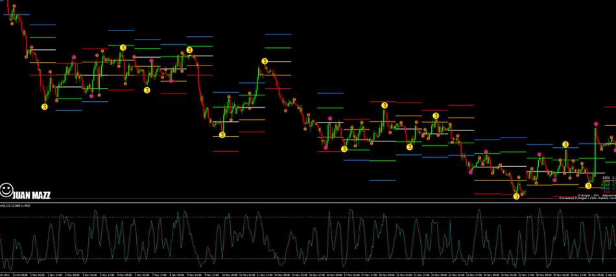
Task: Click the lowest yellow 3 marker on chart
Action: (516, 195)
